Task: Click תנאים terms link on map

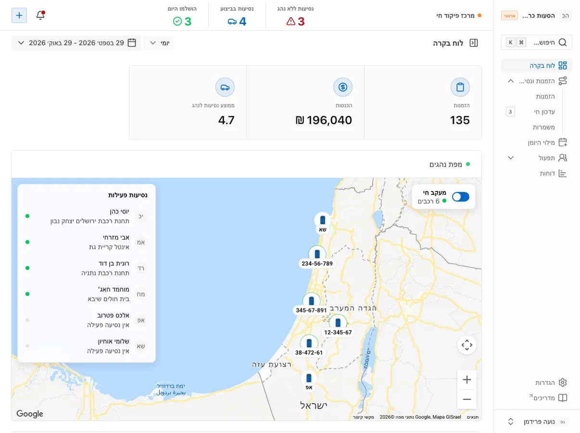Action: [473, 417]
